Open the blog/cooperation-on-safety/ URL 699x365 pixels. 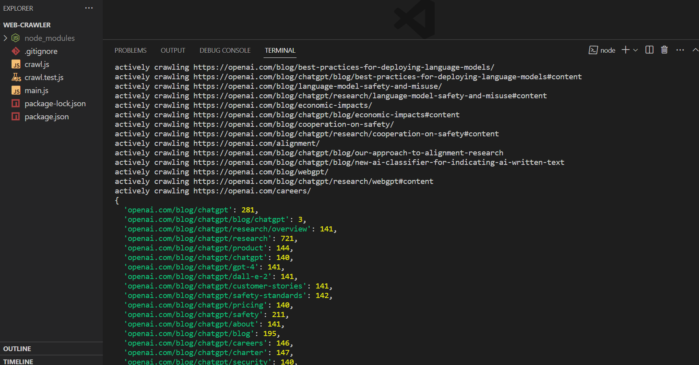point(294,124)
